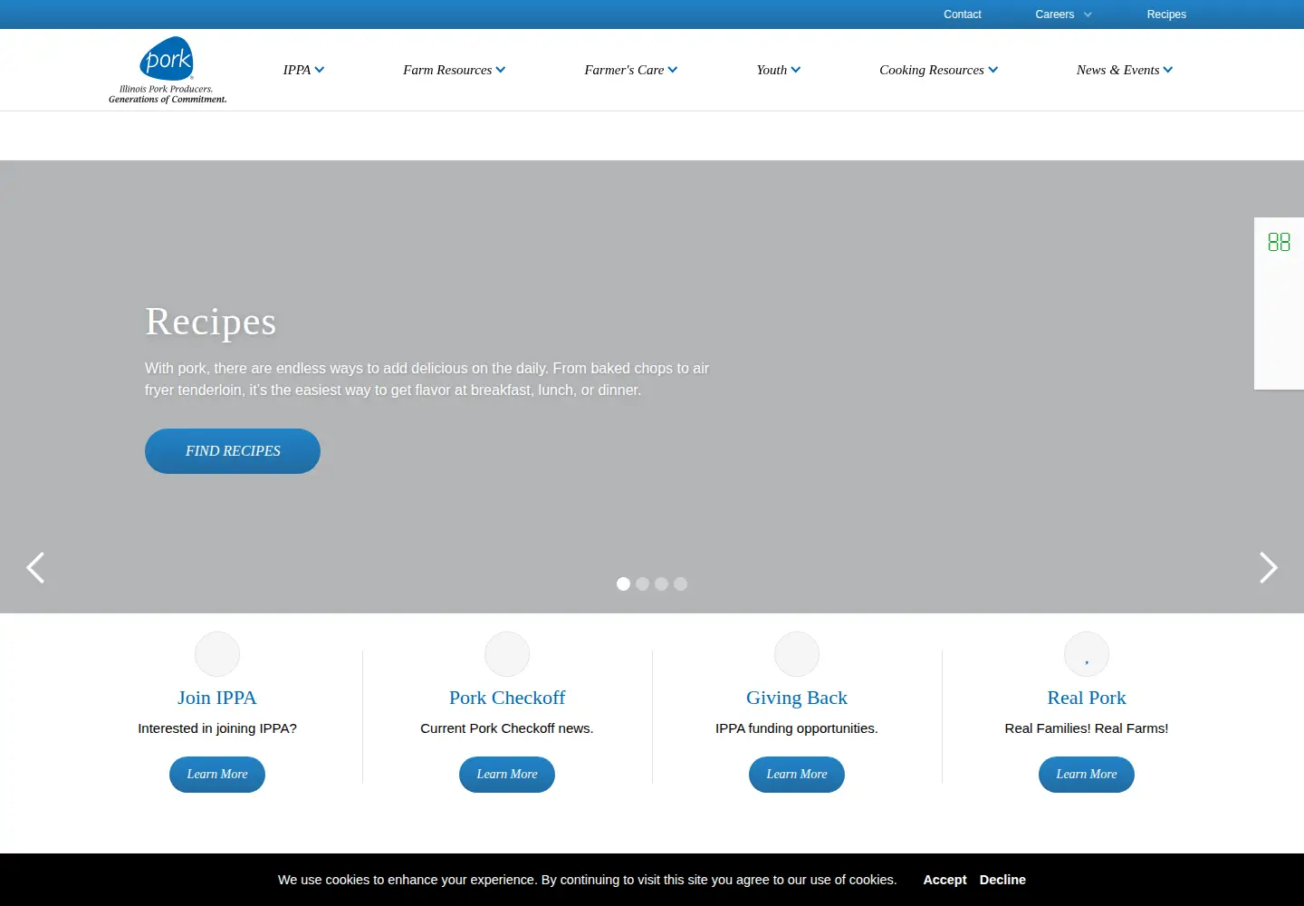
Task: Expand the Youth menu chevron
Action: point(796,70)
